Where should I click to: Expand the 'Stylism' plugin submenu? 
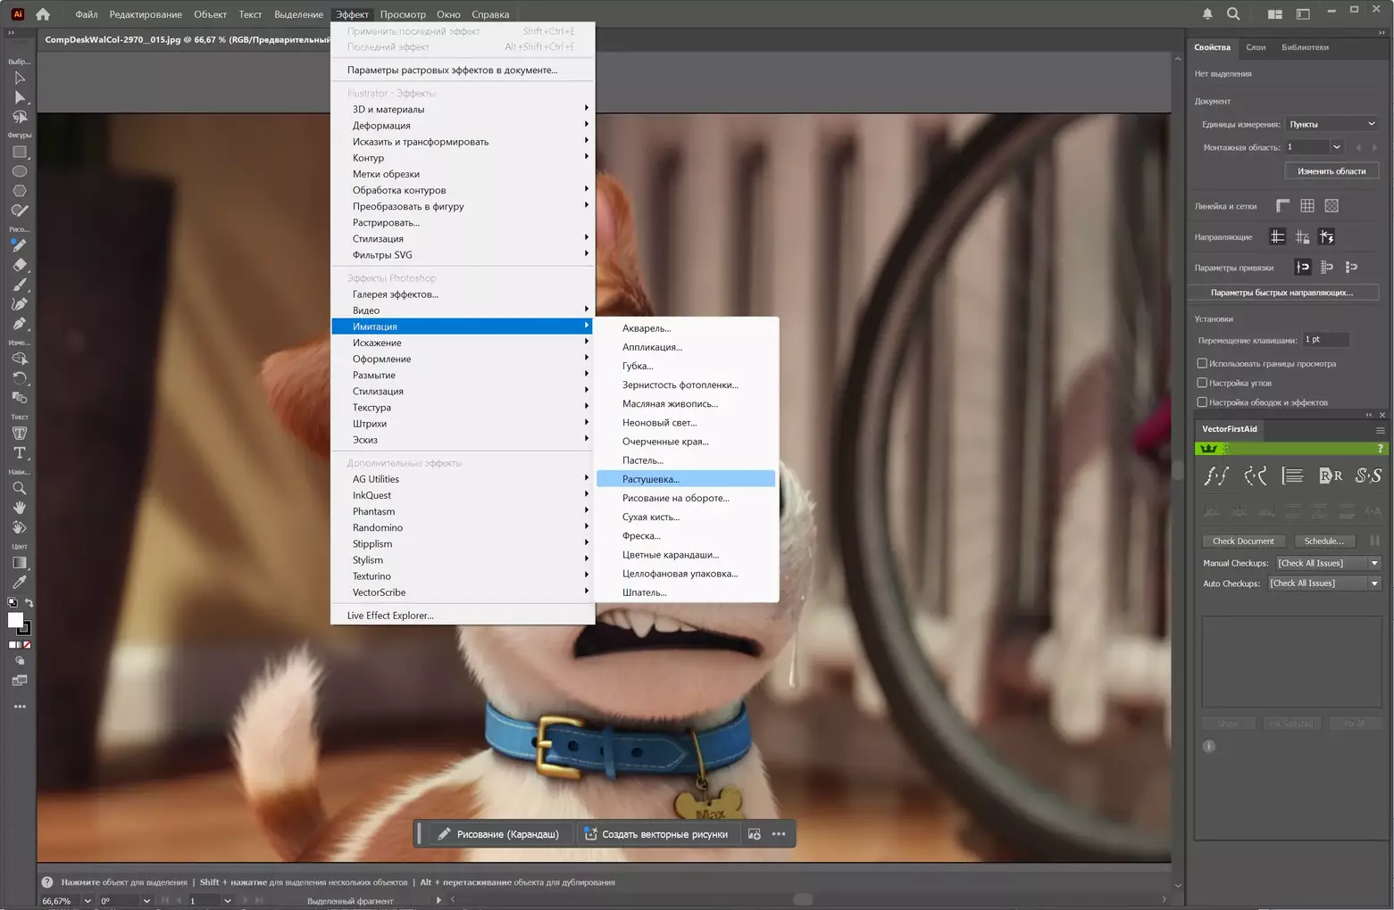(463, 560)
